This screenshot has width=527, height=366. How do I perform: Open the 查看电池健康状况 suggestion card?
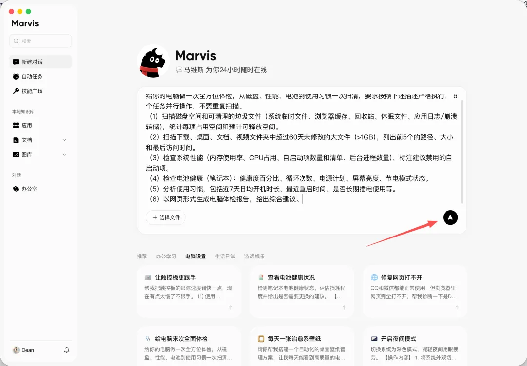pyautogui.click(x=302, y=292)
